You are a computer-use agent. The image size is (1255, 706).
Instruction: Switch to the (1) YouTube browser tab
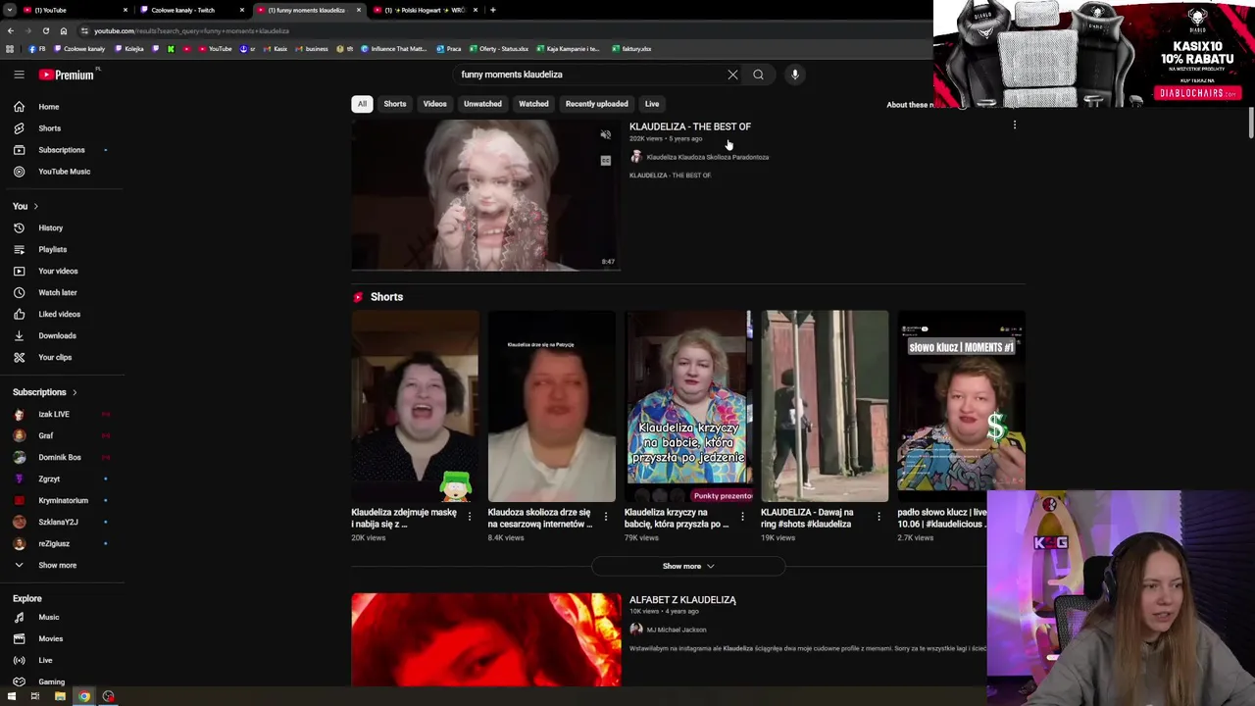[x=73, y=10]
